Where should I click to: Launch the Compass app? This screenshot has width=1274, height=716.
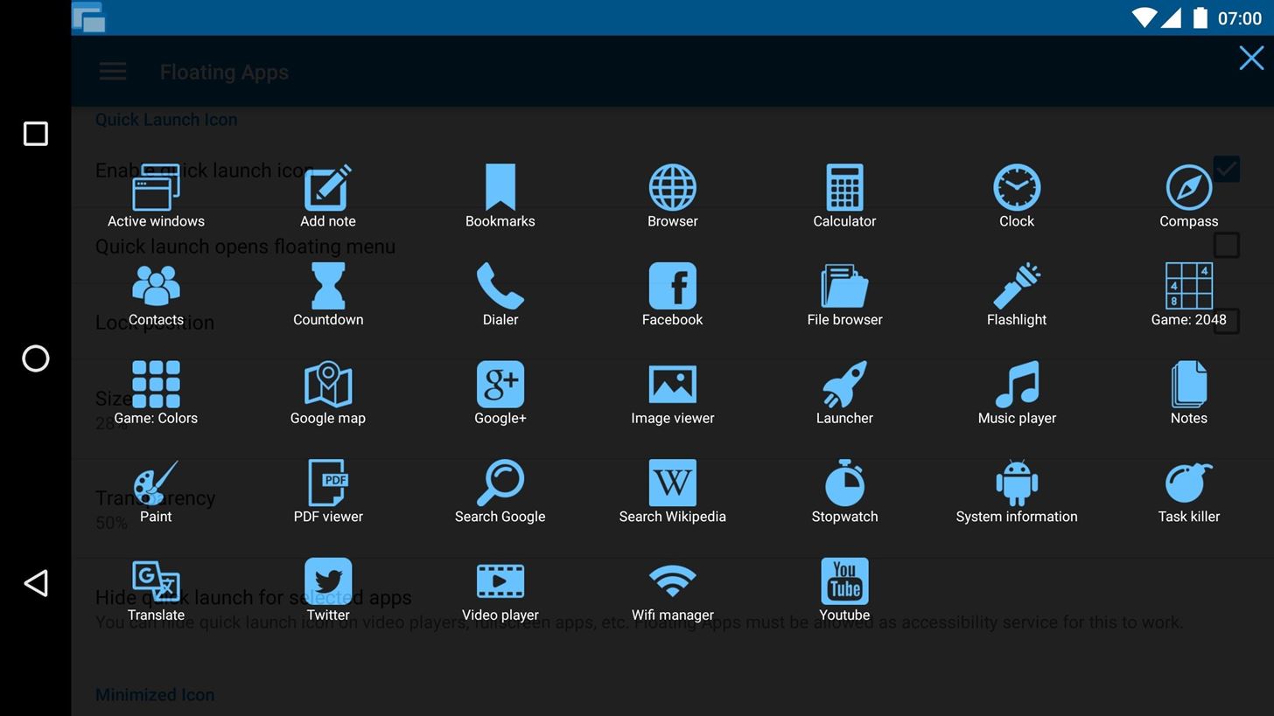[x=1188, y=194]
